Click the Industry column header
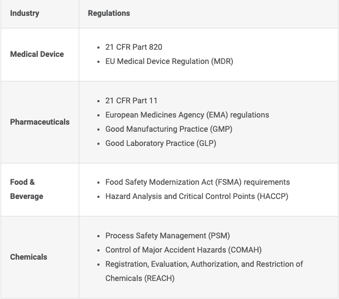The image size is (339, 299). coord(25,13)
